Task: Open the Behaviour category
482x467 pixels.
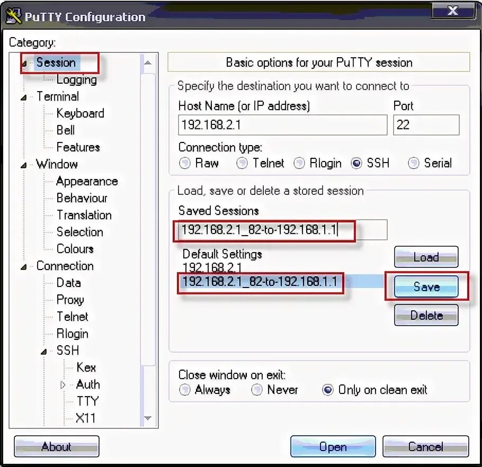Action: (x=82, y=198)
